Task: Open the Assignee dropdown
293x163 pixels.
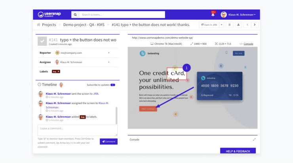Action: (109, 62)
